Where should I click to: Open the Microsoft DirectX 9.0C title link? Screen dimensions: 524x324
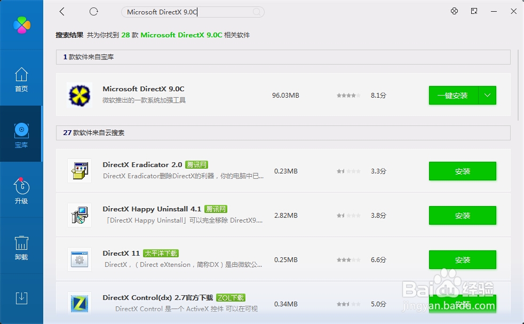(x=144, y=89)
